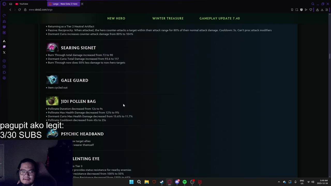
Task: Reload the current page
Action: pos(19,10)
